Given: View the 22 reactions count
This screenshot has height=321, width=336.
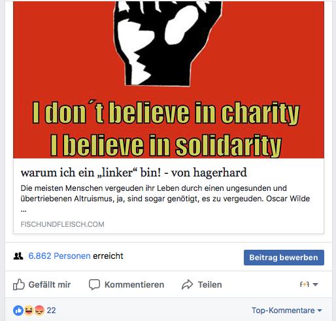Looking at the screenshot, I should (x=51, y=311).
